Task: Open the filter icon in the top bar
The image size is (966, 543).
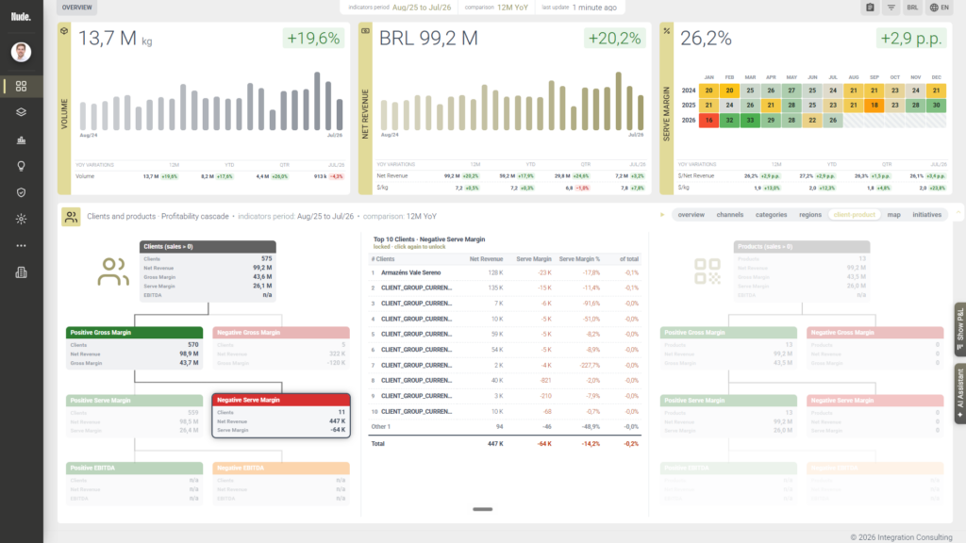Action: point(891,8)
